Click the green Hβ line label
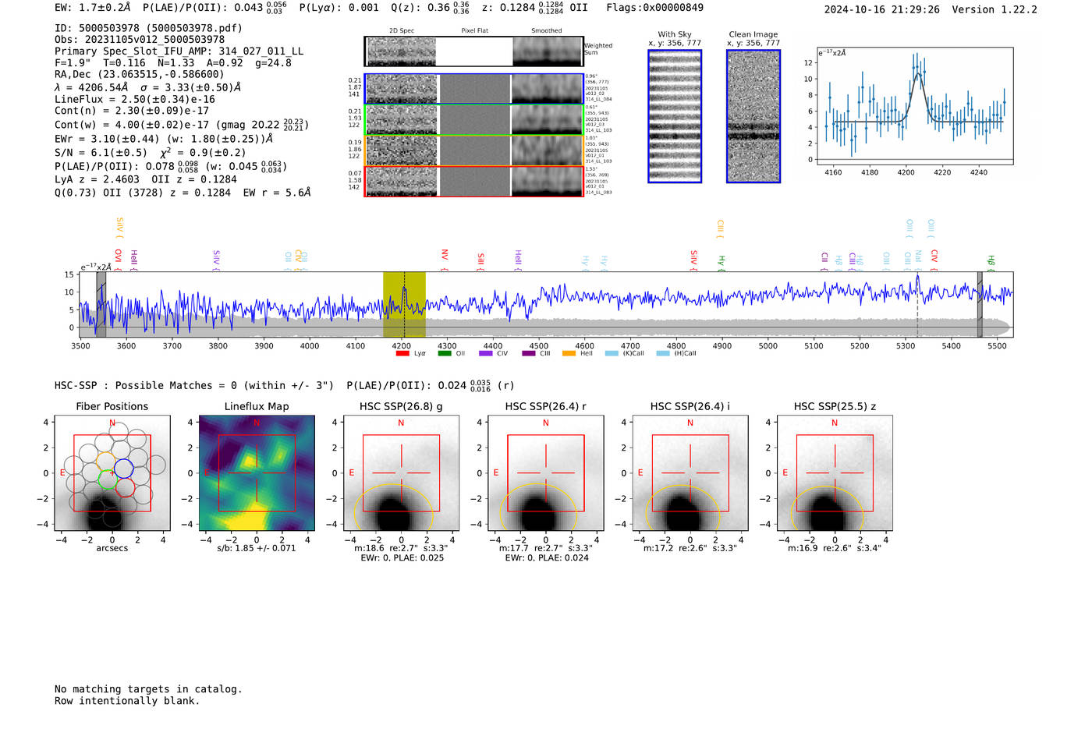This screenshot has height=743, width=1092. (x=991, y=261)
